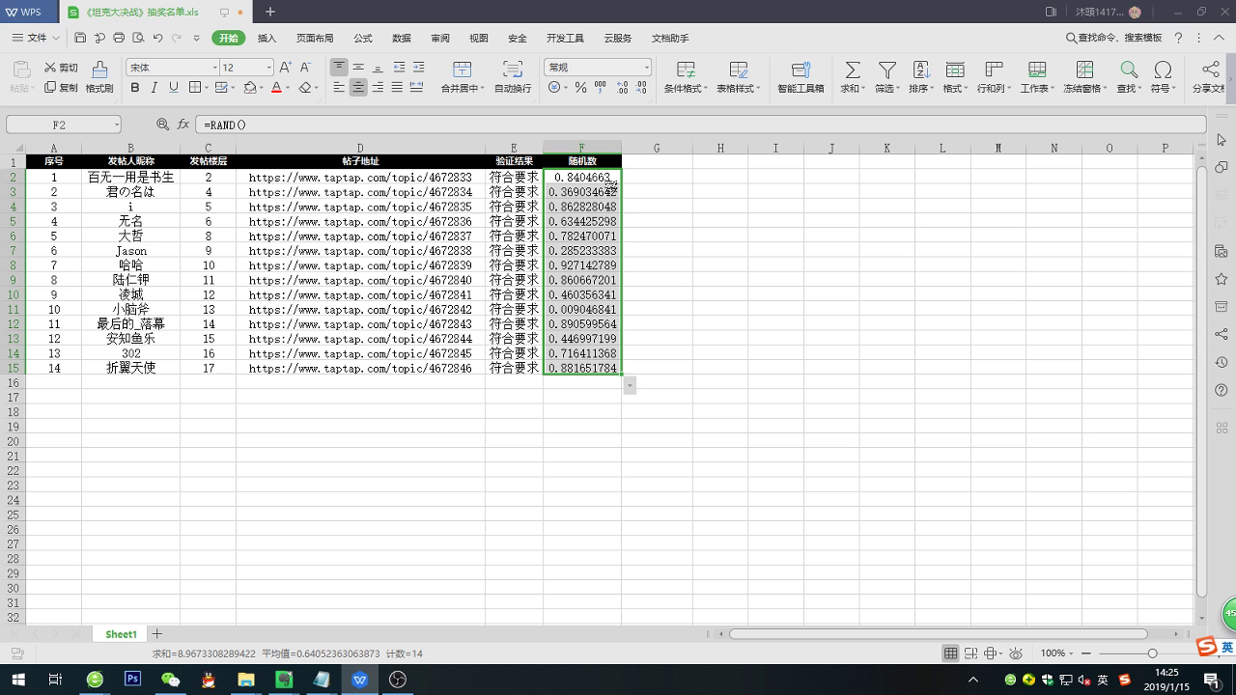Expand the cell name box dropdown
The height and width of the screenshot is (695, 1236).
pyautogui.click(x=117, y=125)
